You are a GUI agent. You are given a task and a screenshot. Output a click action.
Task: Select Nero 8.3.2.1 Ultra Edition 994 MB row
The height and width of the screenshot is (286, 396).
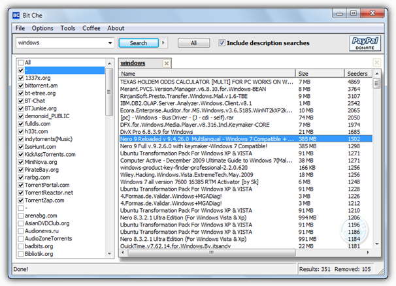(x=246, y=217)
